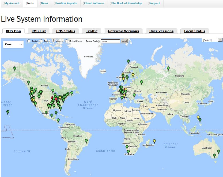223x177 pixels.
Task: Select the green marker in northern Russia
Action: (x=168, y=68)
